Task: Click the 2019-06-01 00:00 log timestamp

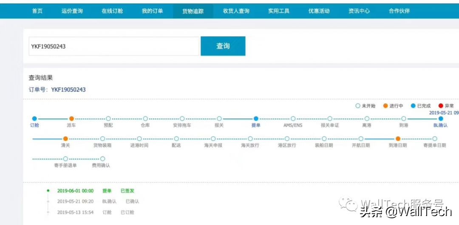Action: click(x=75, y=191)
